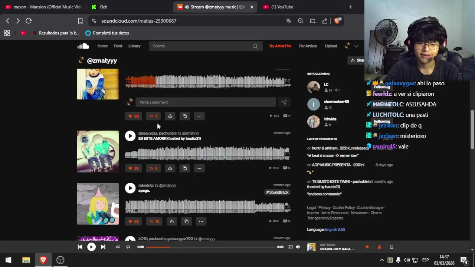The height and width of the screenshot is (267, 475).
Task: Open the Feed tab in SoundCloud
Action: (x=118, y=46)
